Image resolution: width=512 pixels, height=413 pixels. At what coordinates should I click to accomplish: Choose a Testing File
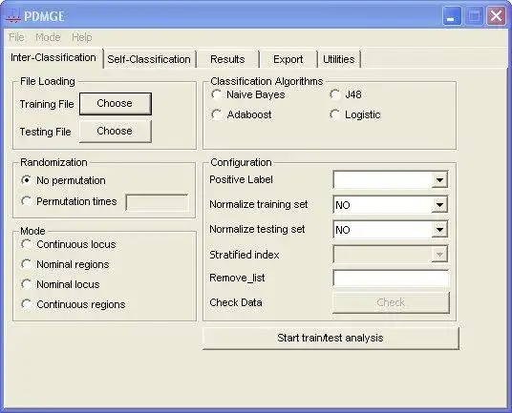[x=116, y=132]
